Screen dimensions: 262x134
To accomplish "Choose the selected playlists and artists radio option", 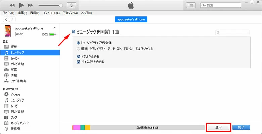I will tap(78, 49).
